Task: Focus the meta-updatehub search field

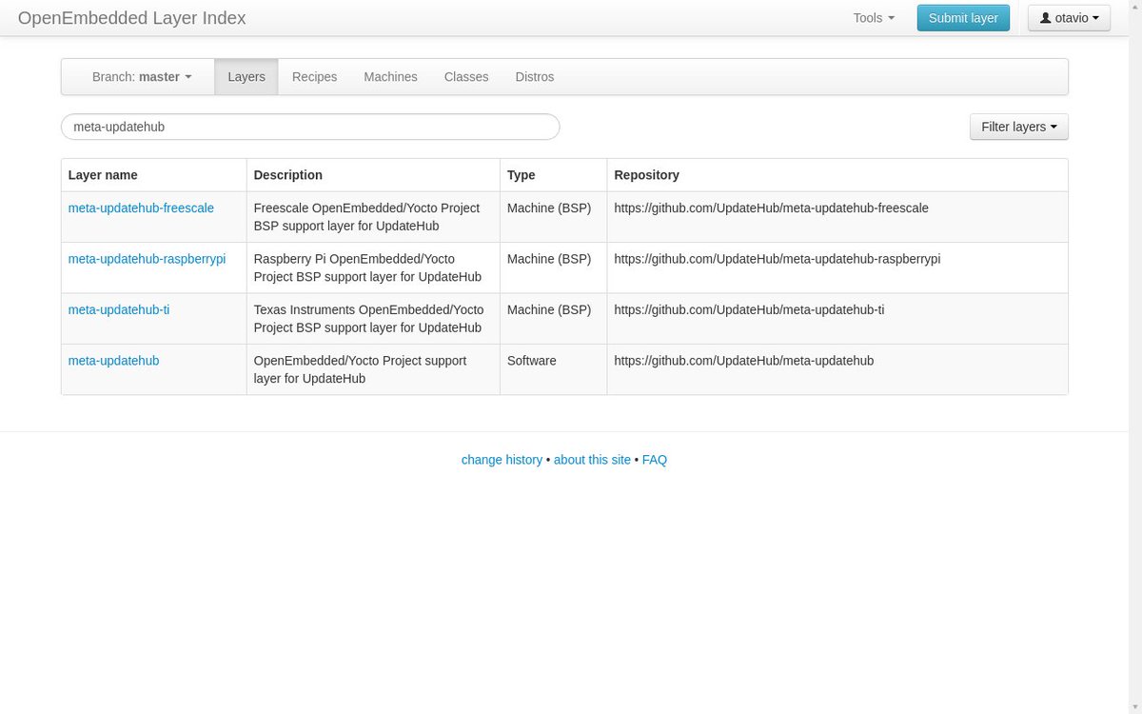Action: click(310, 127)
